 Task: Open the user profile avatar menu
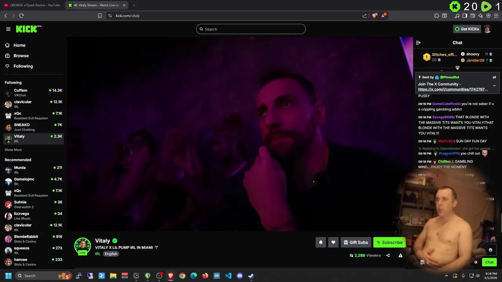coord(487,29)
